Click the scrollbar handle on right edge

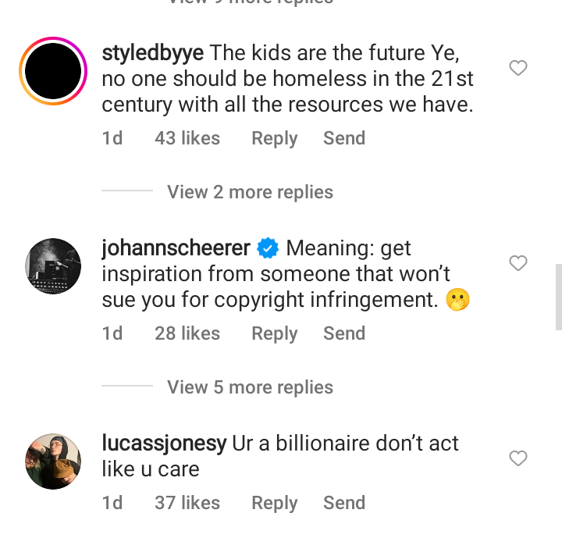(x=558, y=297)
